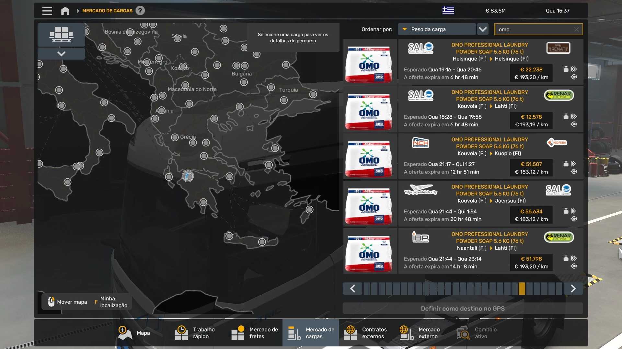The width and height of the screenshot is (622, 349).
Task: Click the 'MERCADO DE CARGAS' breadcrumb
Action: pyautogui.click(x=107, y=11)
